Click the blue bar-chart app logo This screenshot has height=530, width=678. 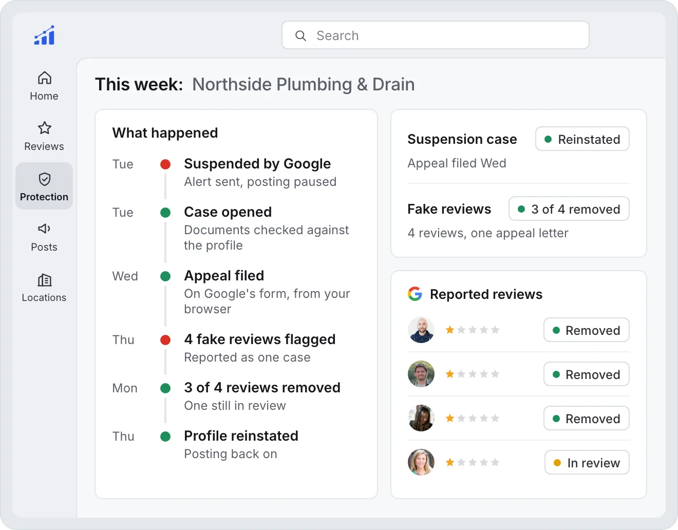[44, 35]
